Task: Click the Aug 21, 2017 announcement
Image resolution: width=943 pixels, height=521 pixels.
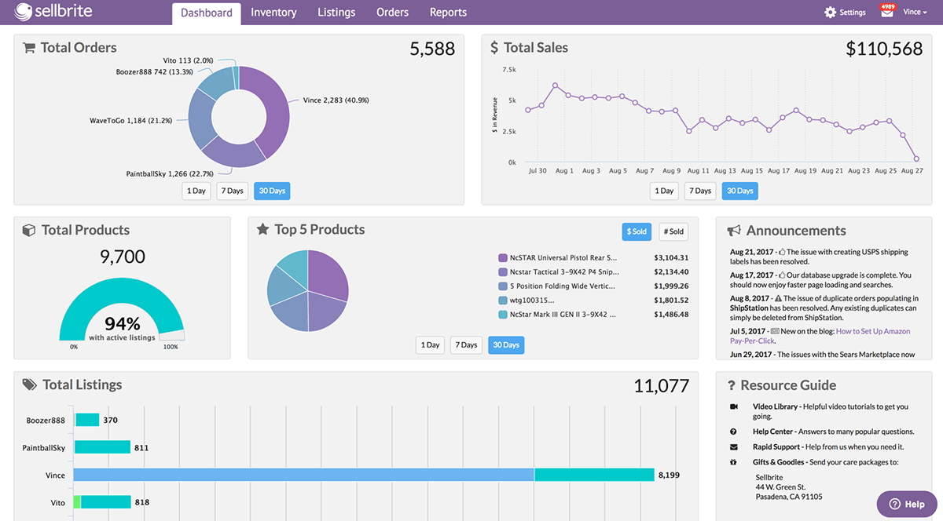Action: 819,257
